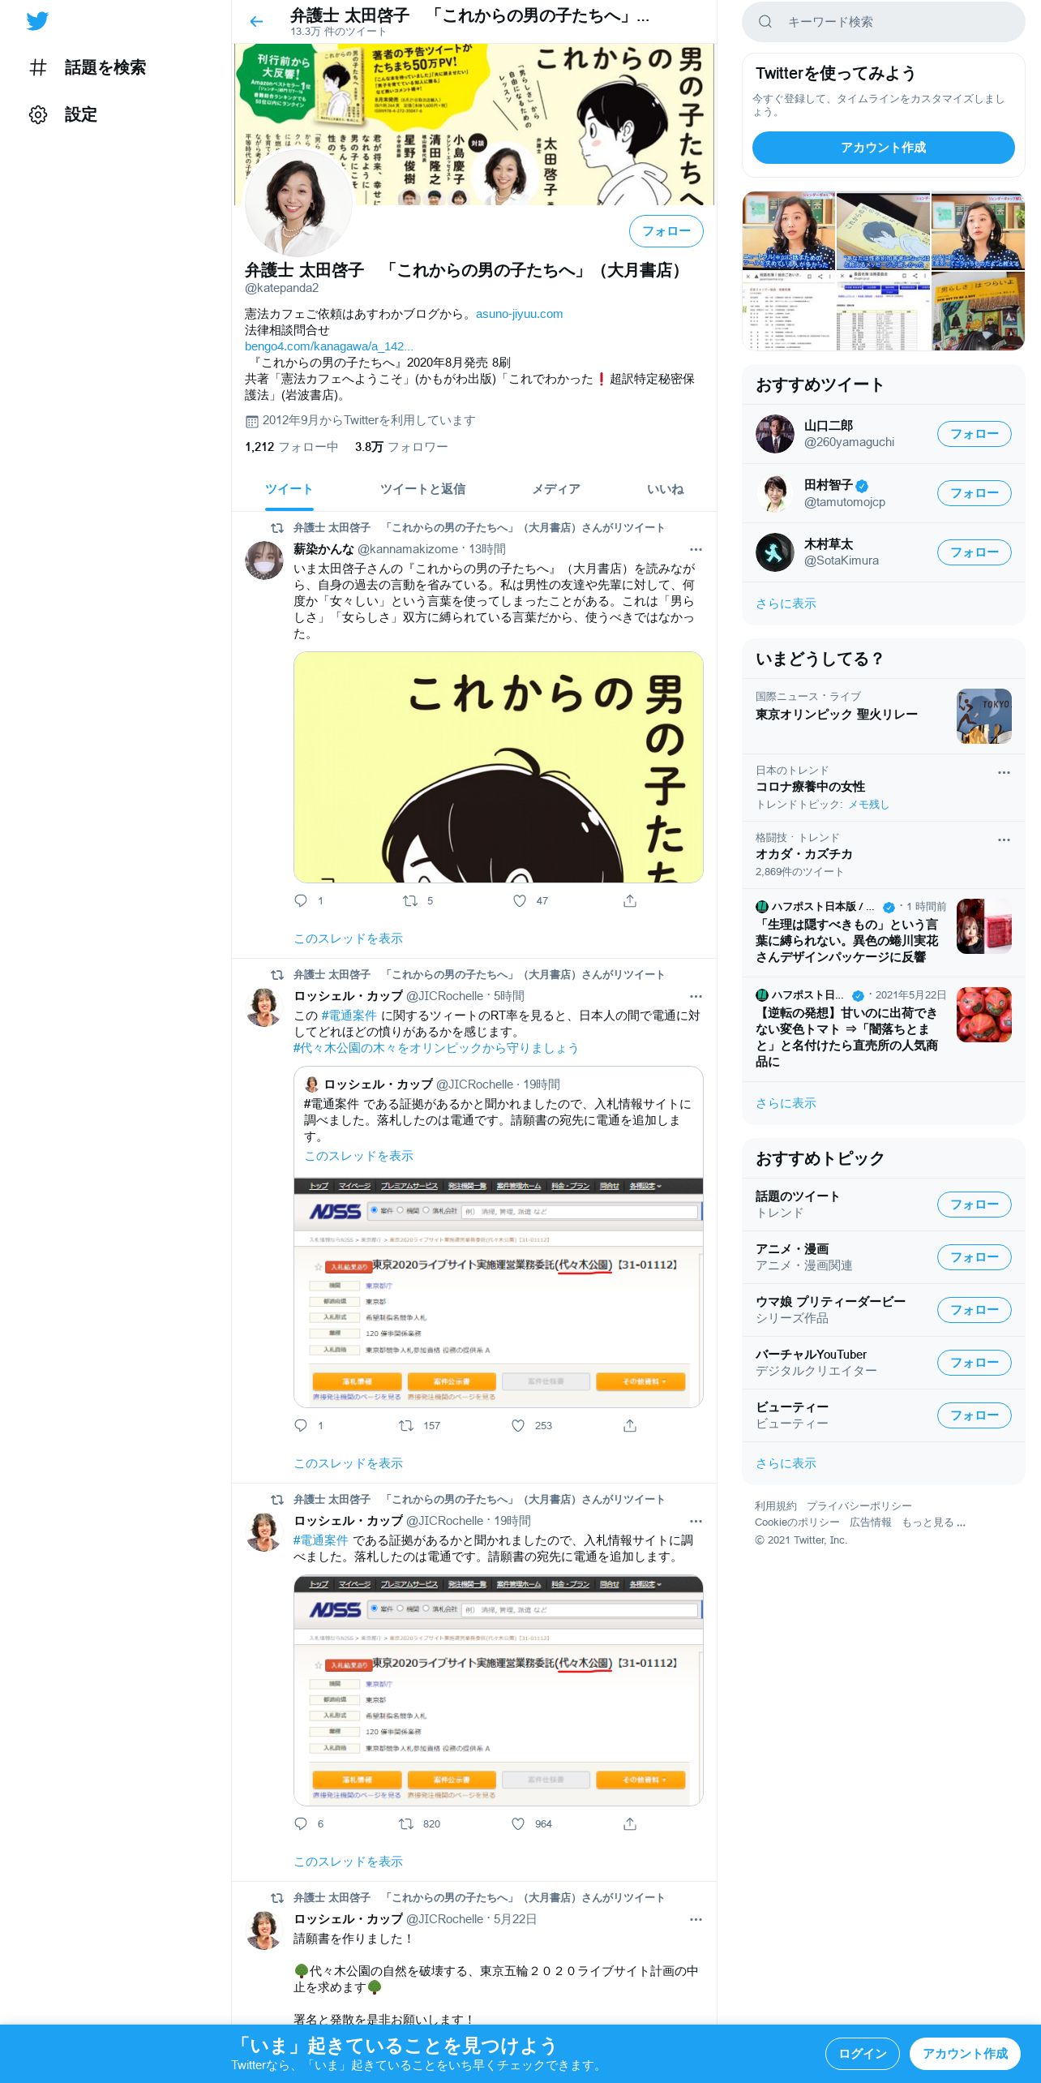Follow 田村智子
This screenshot has width=1041, height=2083.
(x=975, y=493)
